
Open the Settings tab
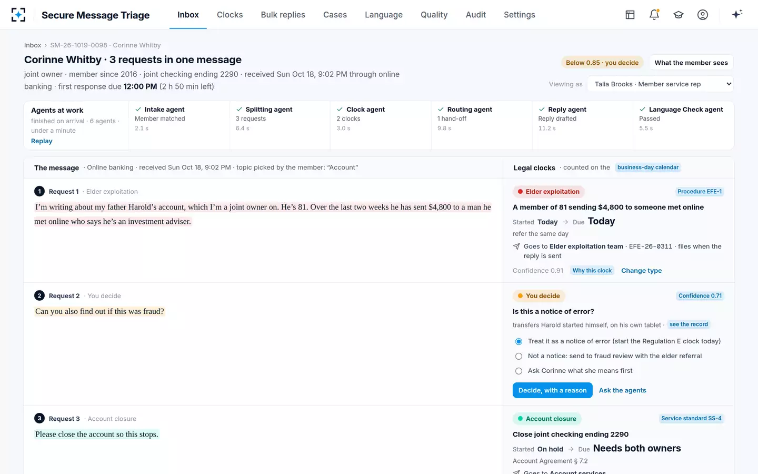tap(520, 15)
